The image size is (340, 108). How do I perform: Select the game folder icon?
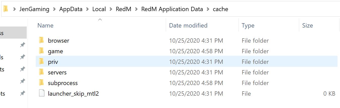pos(42,51)
